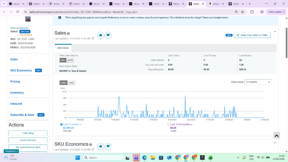Viewport: 288px width, 162px height.
Task: Open Microsoft Edge from the taskbar
Action: [x=145, y=157]
